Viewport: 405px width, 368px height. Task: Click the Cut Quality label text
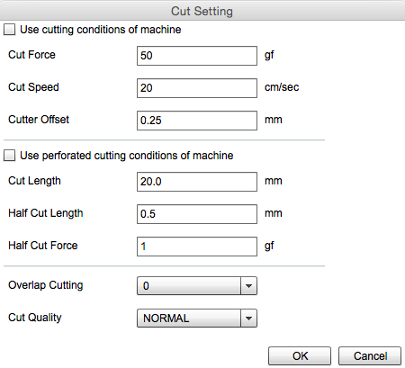pyautogui.click(x=35, y=318)
